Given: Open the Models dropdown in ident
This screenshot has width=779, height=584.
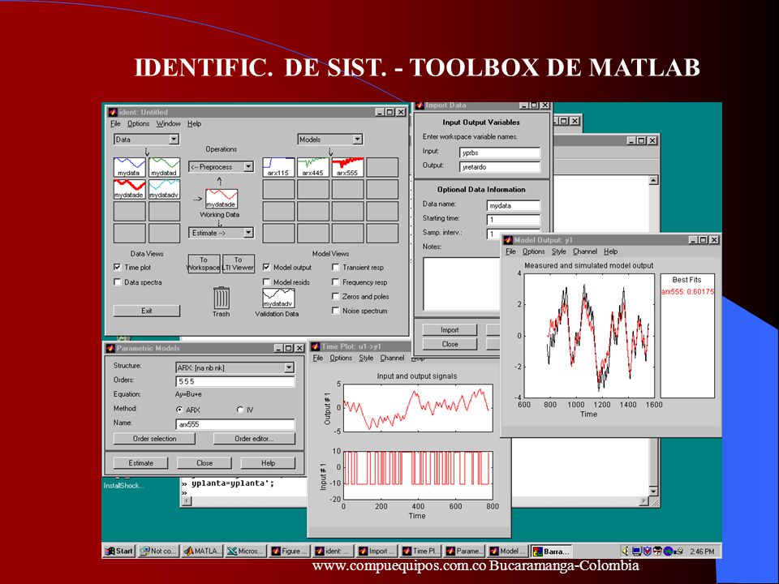Looking at the screenshot, I should (330, 140).
